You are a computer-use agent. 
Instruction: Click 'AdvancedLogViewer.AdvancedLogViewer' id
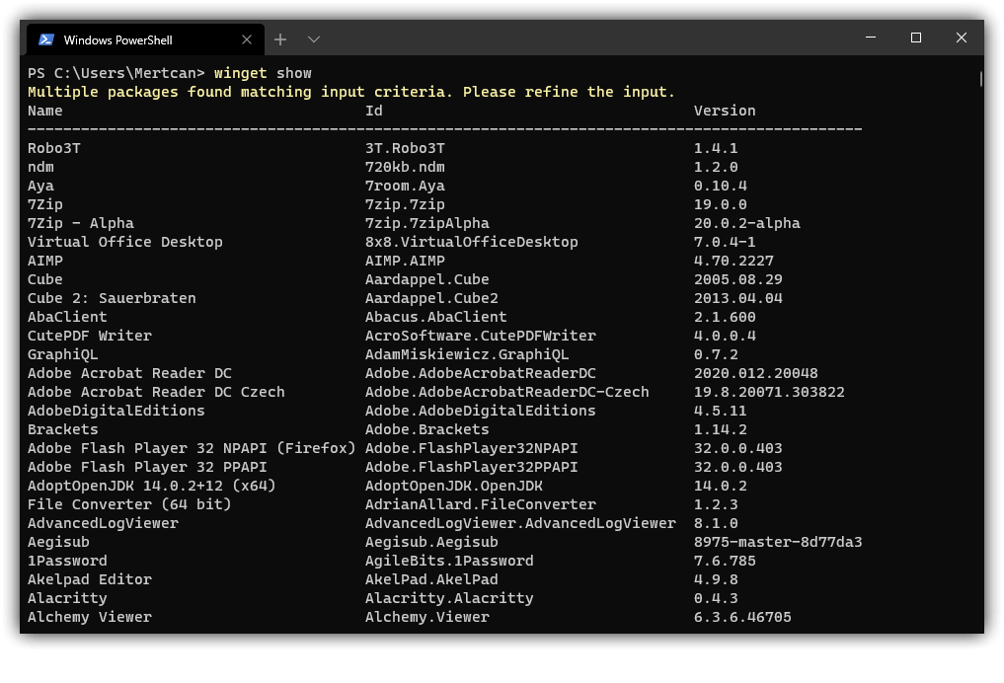pos(520,524)
